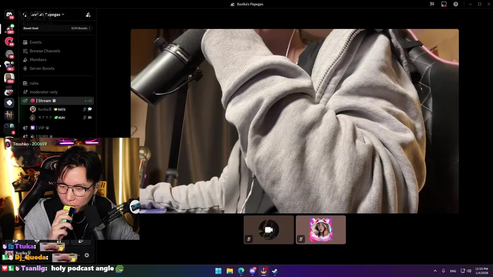Open the top-hat Pepe server icon
The image size is (493, 277).
pos(9,91)
